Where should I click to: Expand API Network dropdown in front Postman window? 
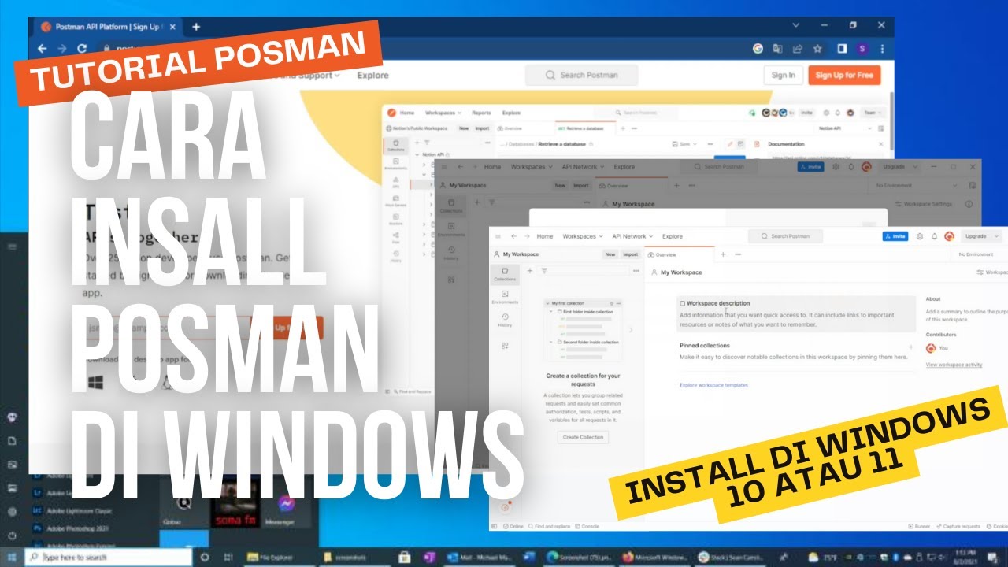coord(632,236)
